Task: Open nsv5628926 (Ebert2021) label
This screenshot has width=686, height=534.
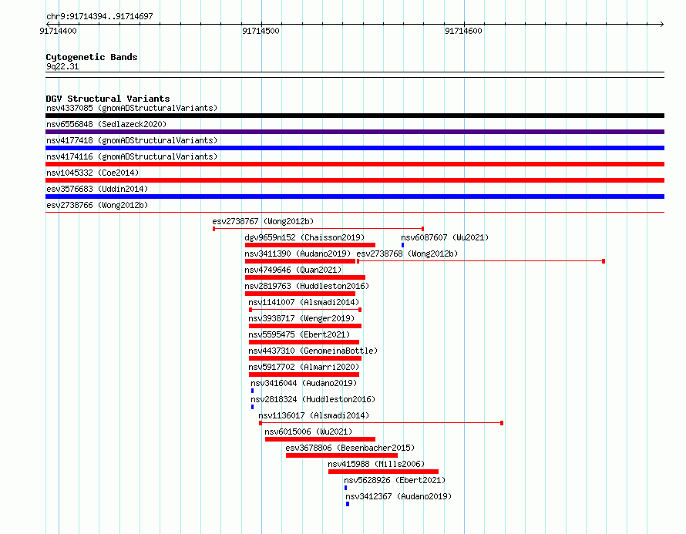Action: [395, 480]
